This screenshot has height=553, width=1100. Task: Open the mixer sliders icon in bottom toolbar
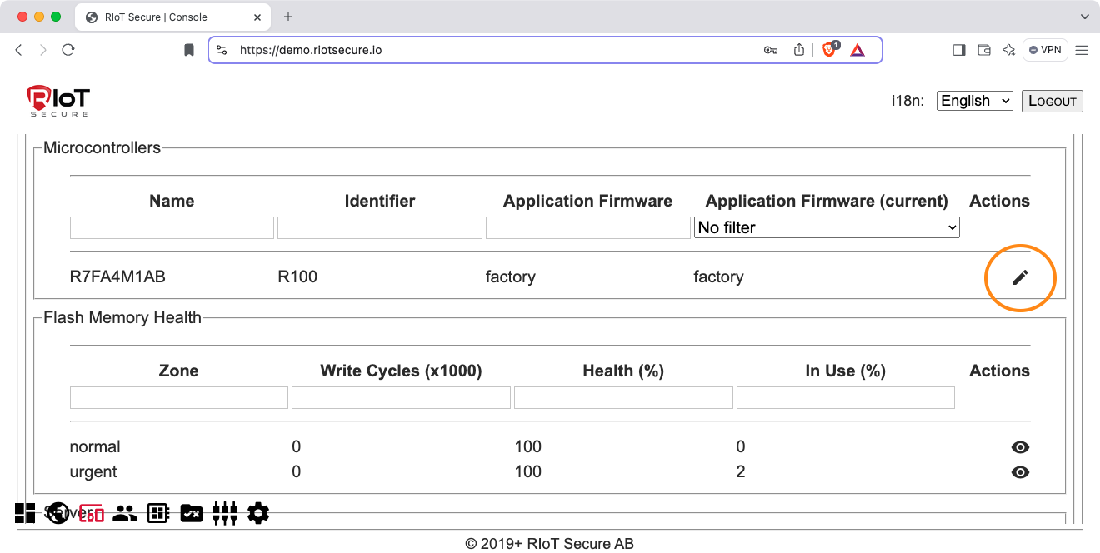point(225,514)
